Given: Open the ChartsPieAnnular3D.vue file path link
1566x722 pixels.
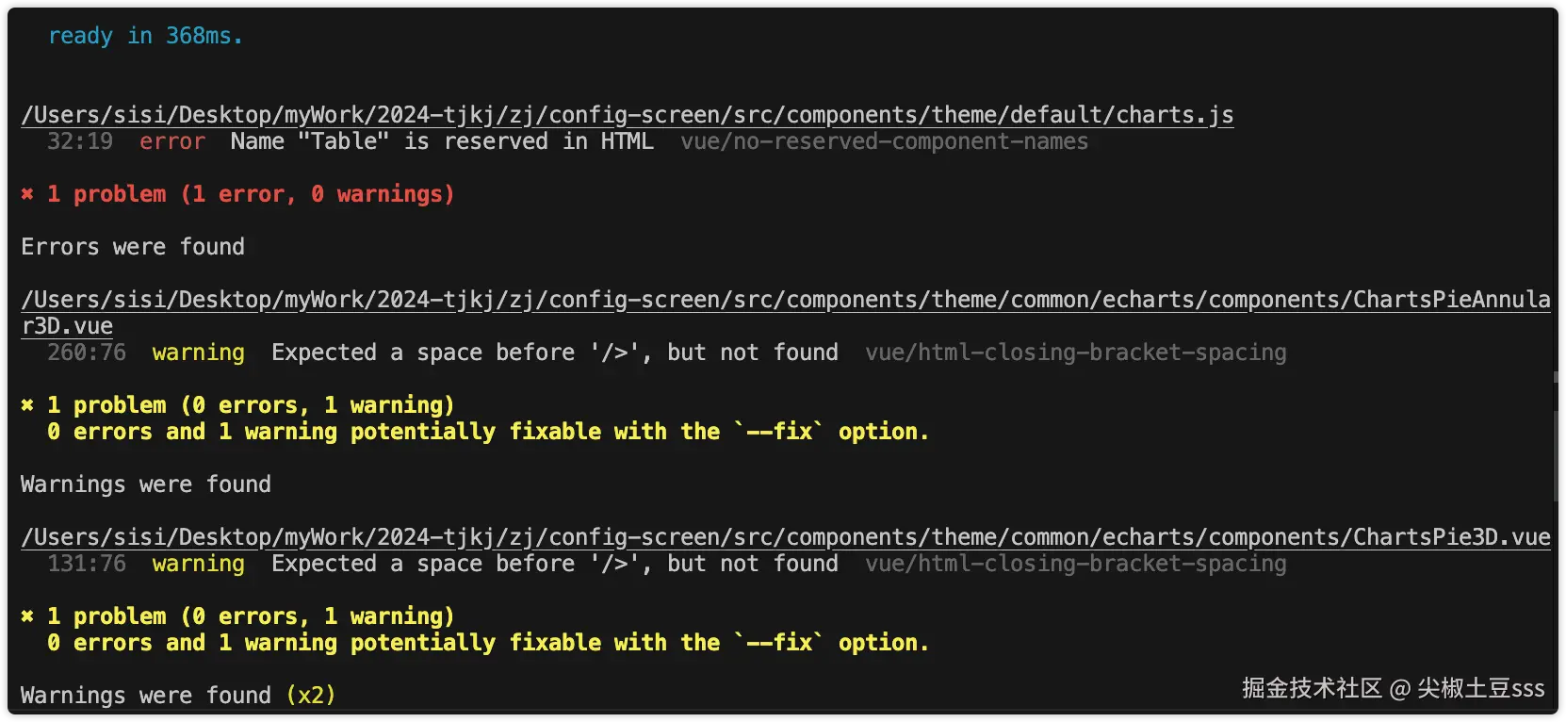Looking at the screenshot, I should [x=786, y=313].
